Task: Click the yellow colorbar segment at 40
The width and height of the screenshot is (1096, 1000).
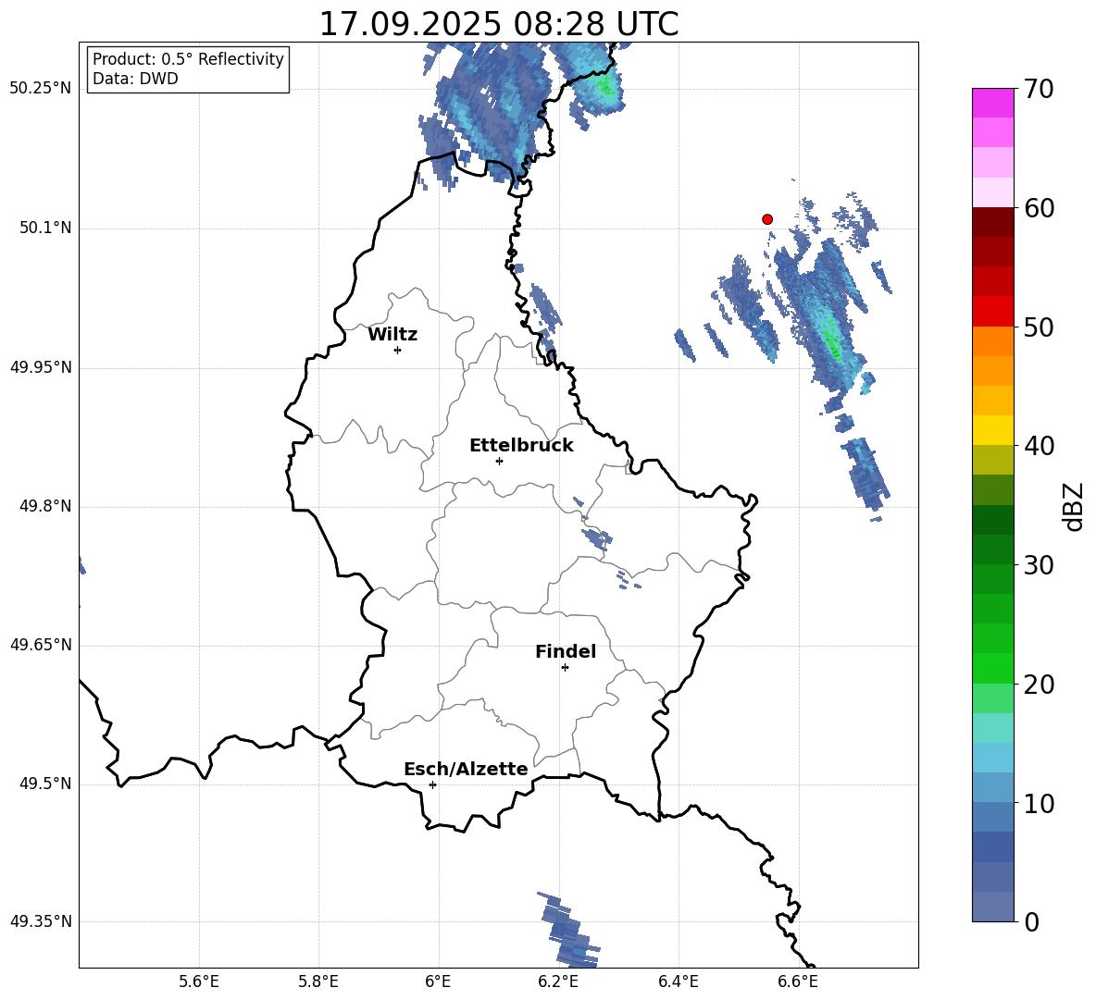Action: pyautogui.click(x=993, y=430)
